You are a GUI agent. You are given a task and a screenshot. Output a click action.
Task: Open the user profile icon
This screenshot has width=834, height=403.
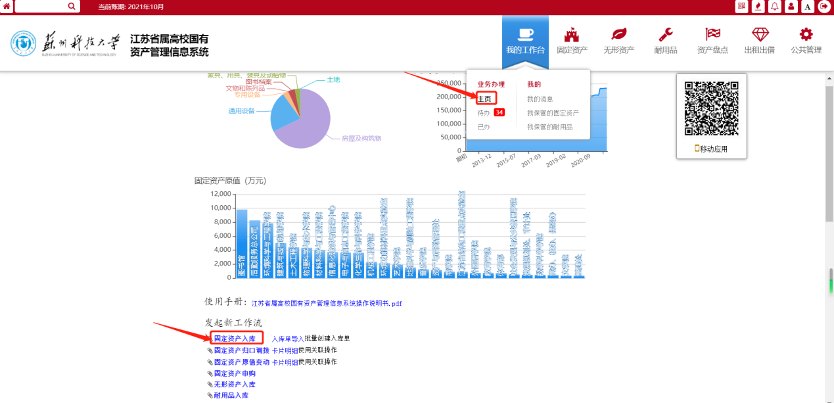pos(791,7)
